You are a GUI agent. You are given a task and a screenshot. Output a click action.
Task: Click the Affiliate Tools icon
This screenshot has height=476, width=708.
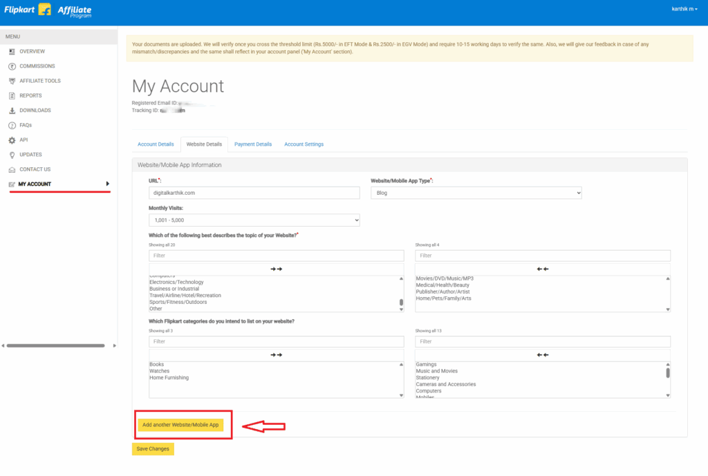click(x=12, y=82)
